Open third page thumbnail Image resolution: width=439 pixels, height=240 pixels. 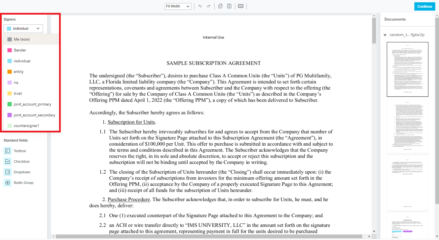point(407,184)
